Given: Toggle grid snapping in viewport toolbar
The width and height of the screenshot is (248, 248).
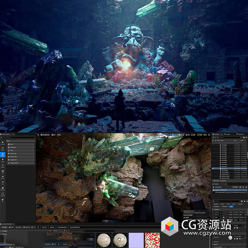Looking at the screenshot, I should tap(186, 135).
